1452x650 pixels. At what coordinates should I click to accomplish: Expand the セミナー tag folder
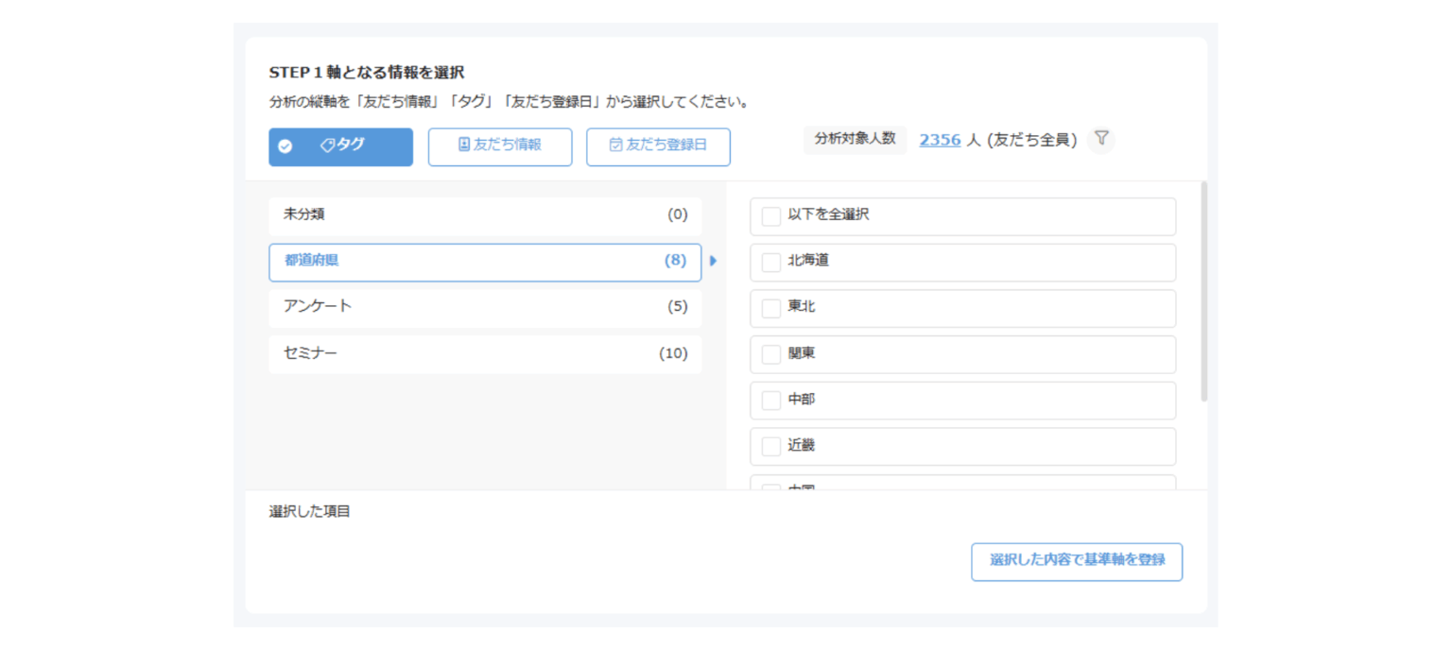[484, 354]
